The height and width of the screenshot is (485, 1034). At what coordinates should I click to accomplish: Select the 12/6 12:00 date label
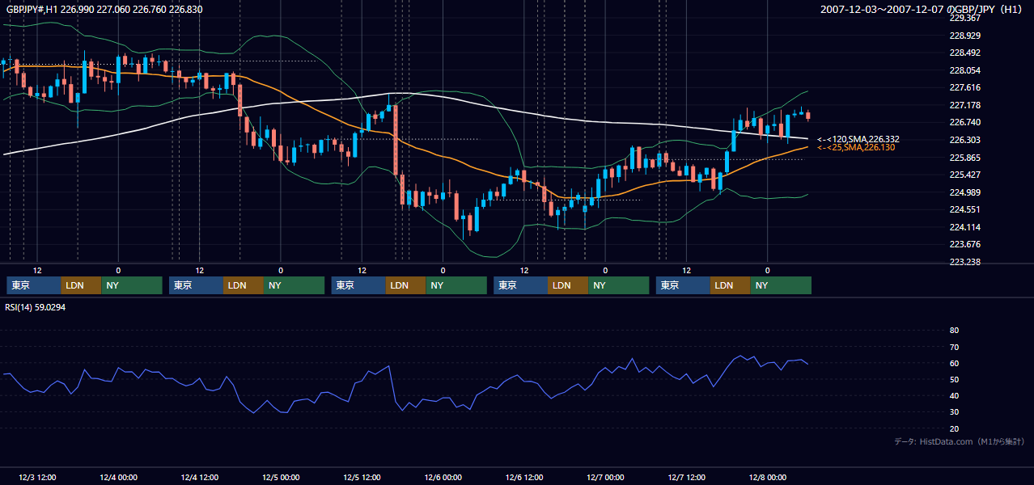point(524,477)
